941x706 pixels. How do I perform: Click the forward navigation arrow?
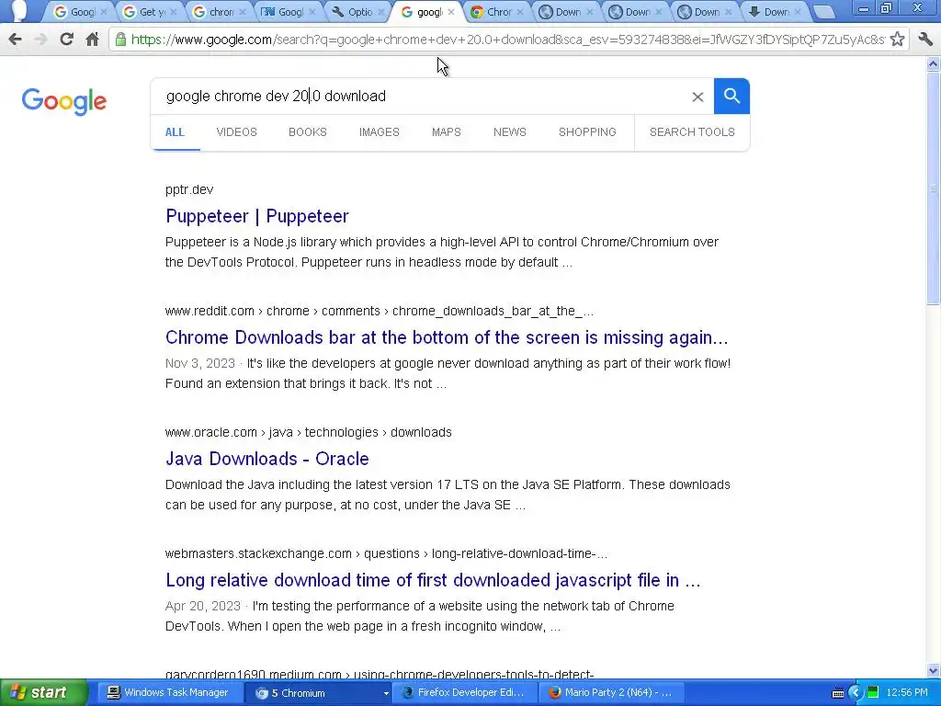(40, 40)
